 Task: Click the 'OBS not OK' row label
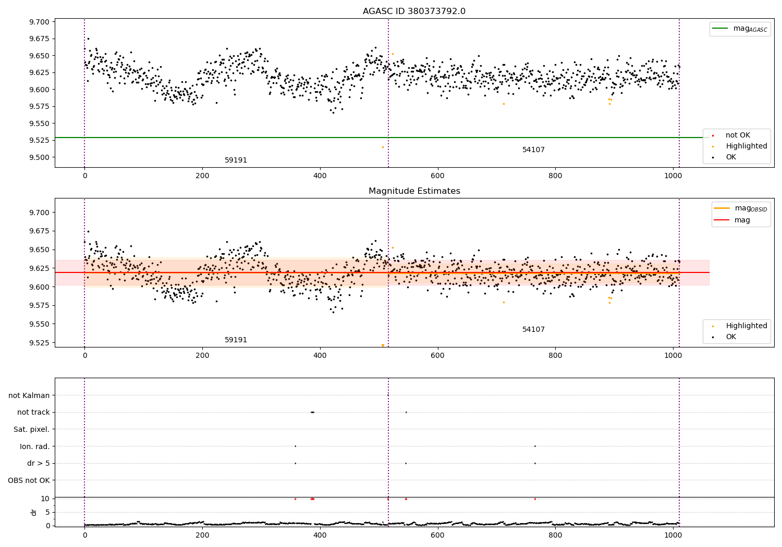tap(29, 480)
